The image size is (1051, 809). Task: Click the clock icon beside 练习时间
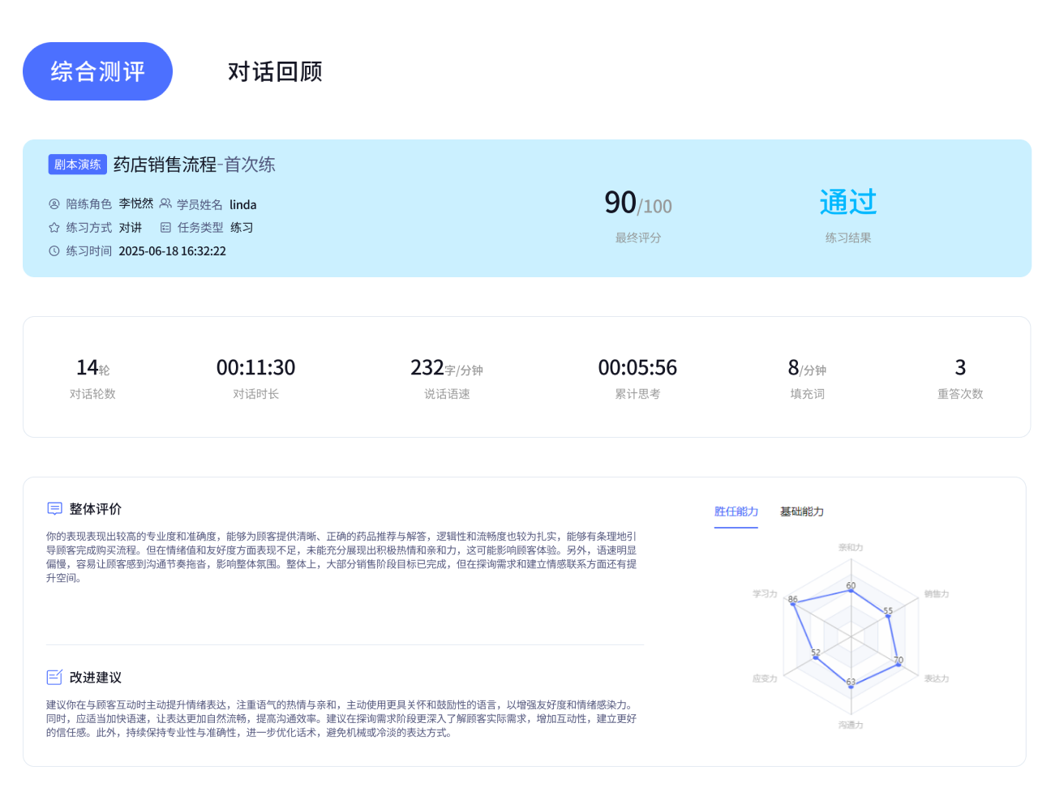click(54, 250)
